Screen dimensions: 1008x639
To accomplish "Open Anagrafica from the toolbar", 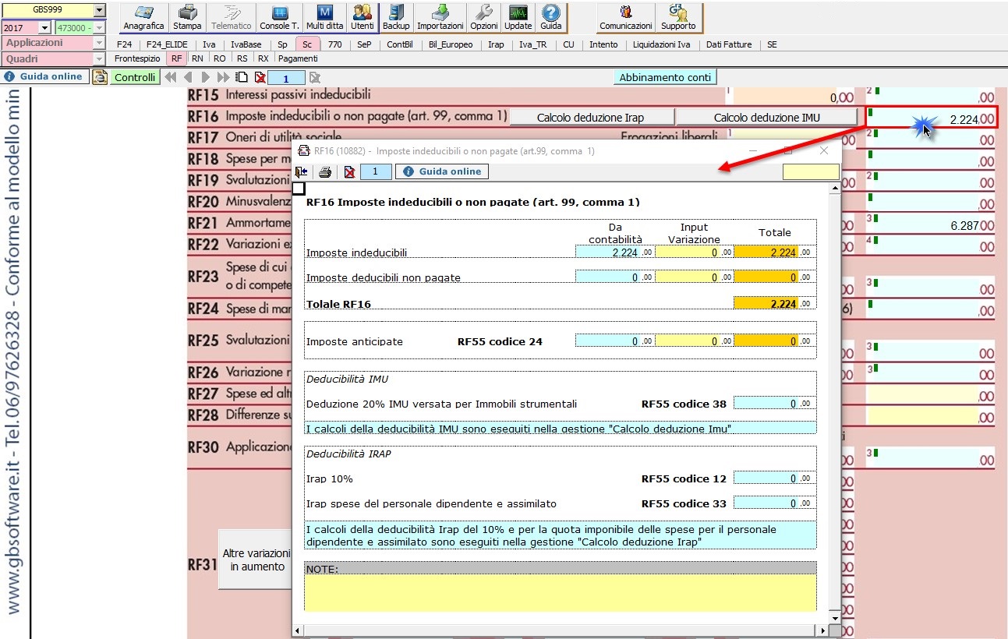I will 143,17.
